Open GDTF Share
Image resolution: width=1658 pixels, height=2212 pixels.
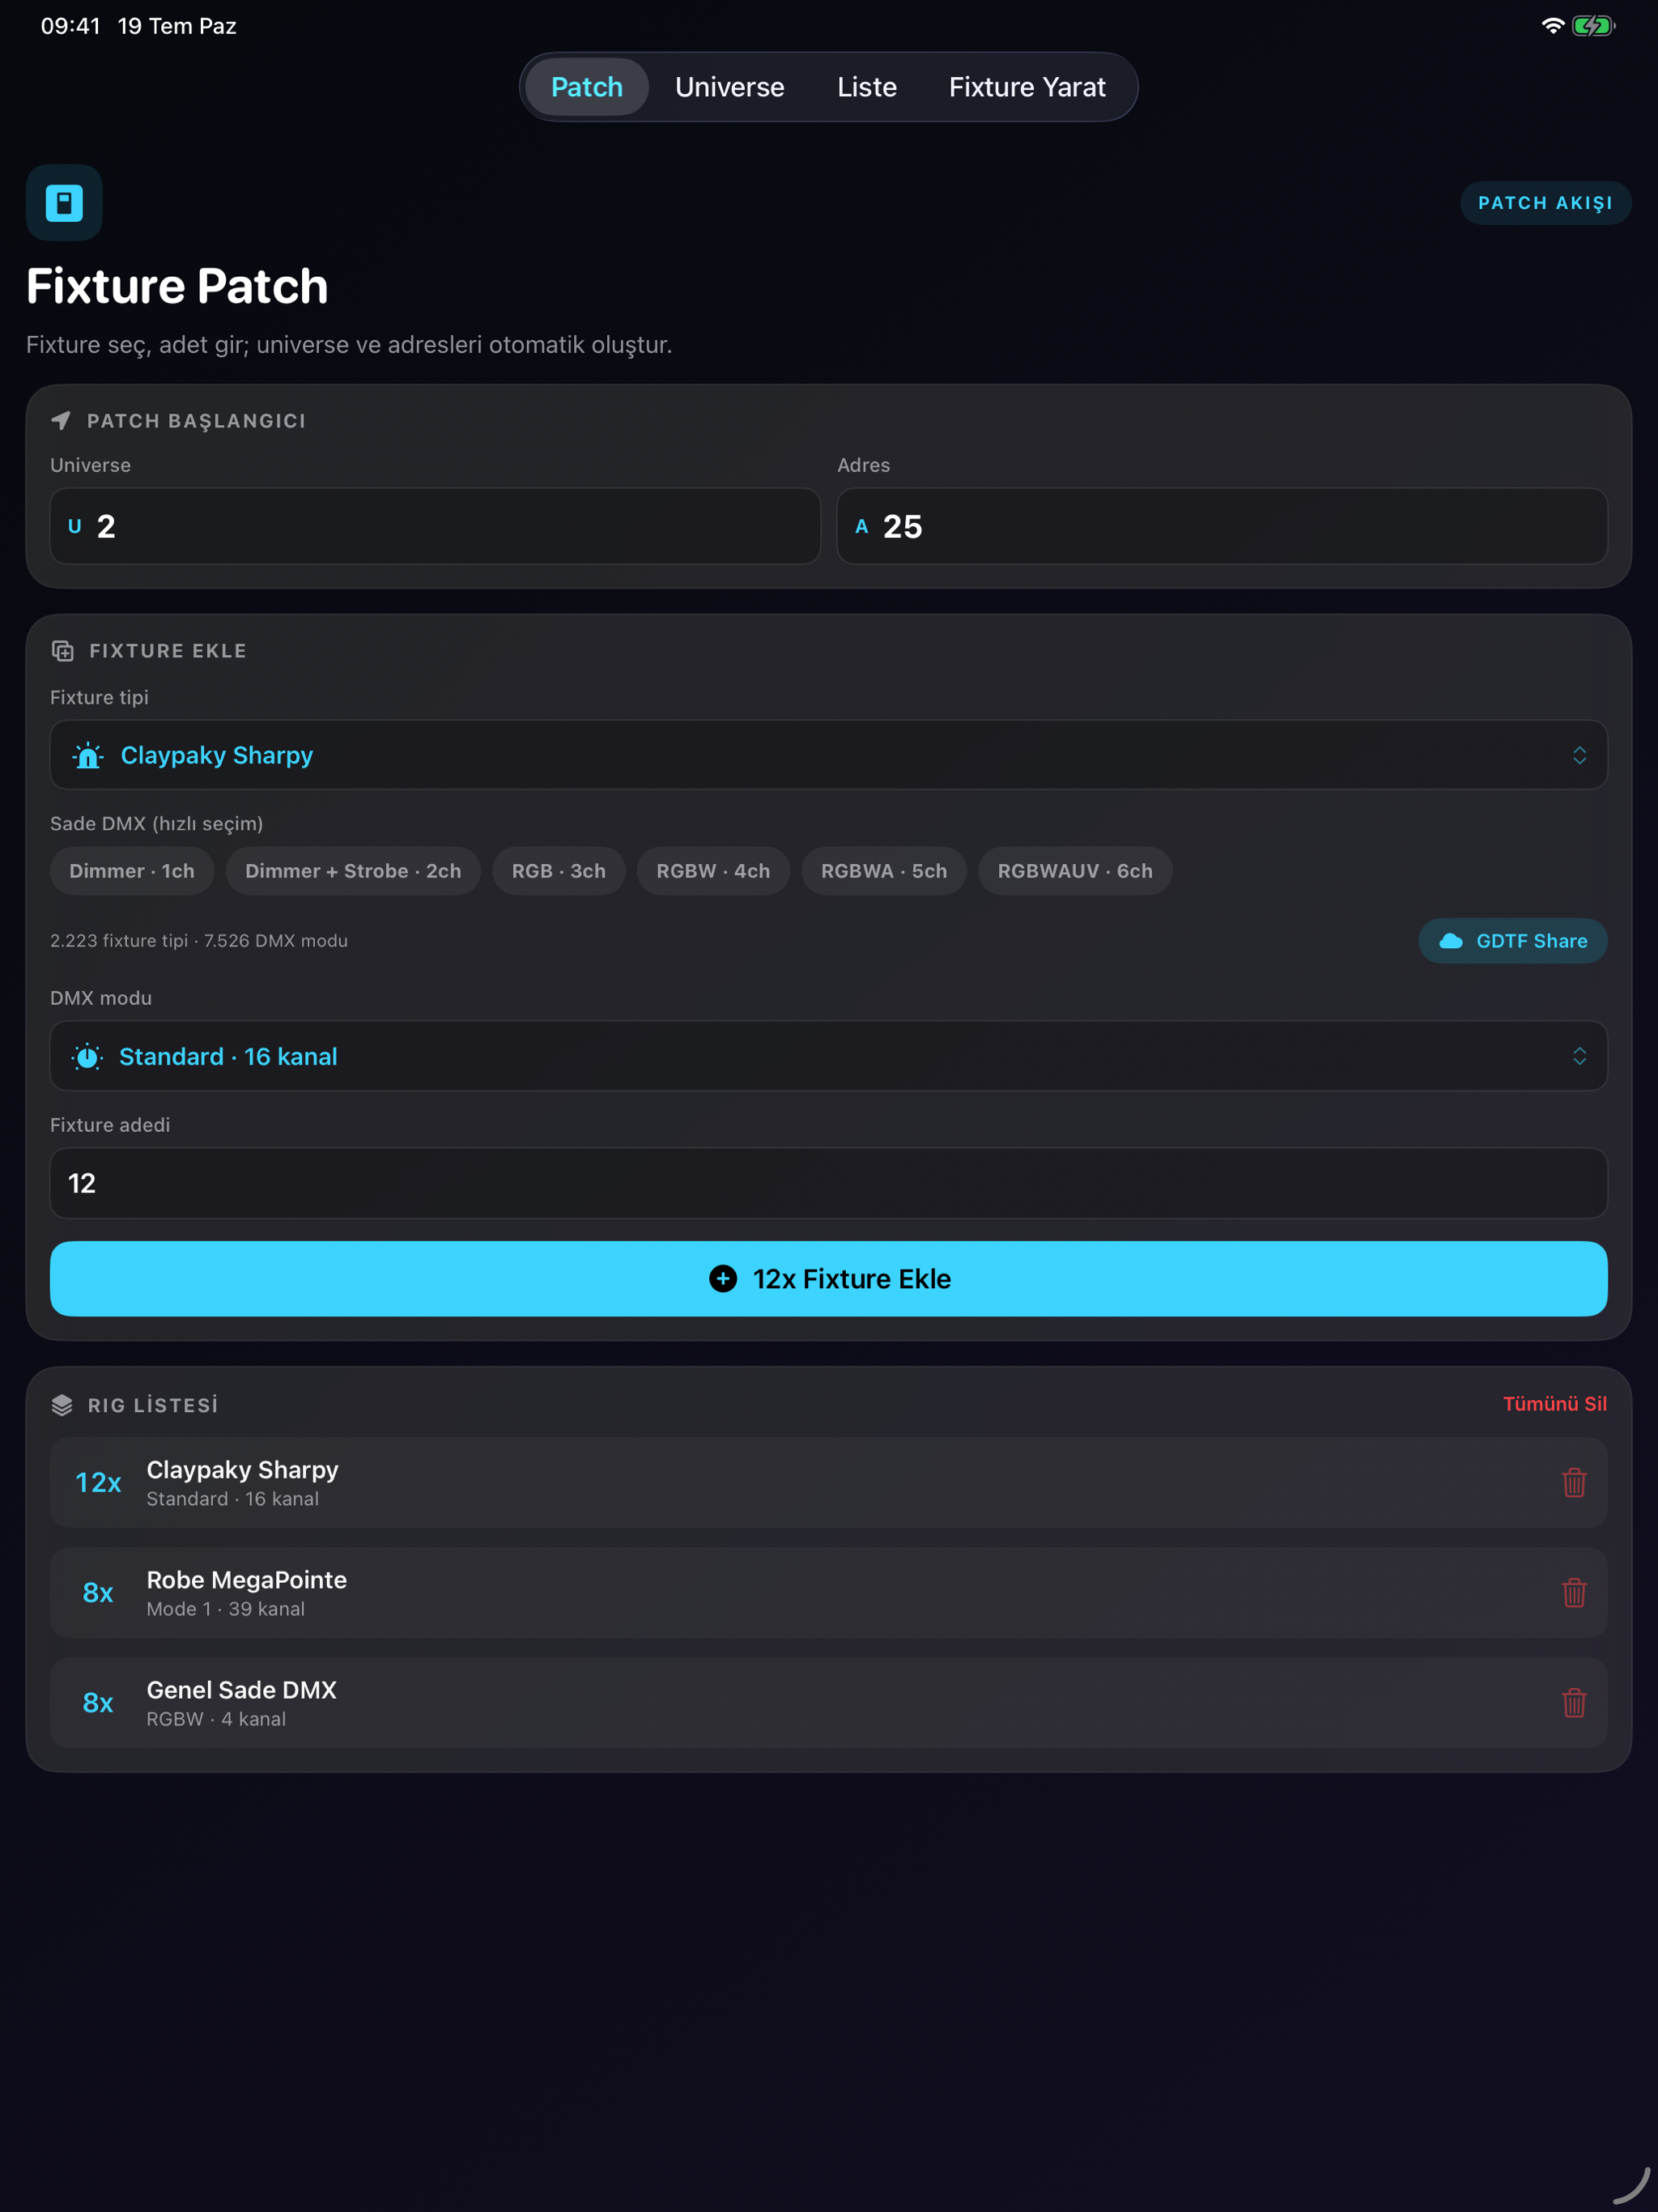click(x=1513, y=941)
